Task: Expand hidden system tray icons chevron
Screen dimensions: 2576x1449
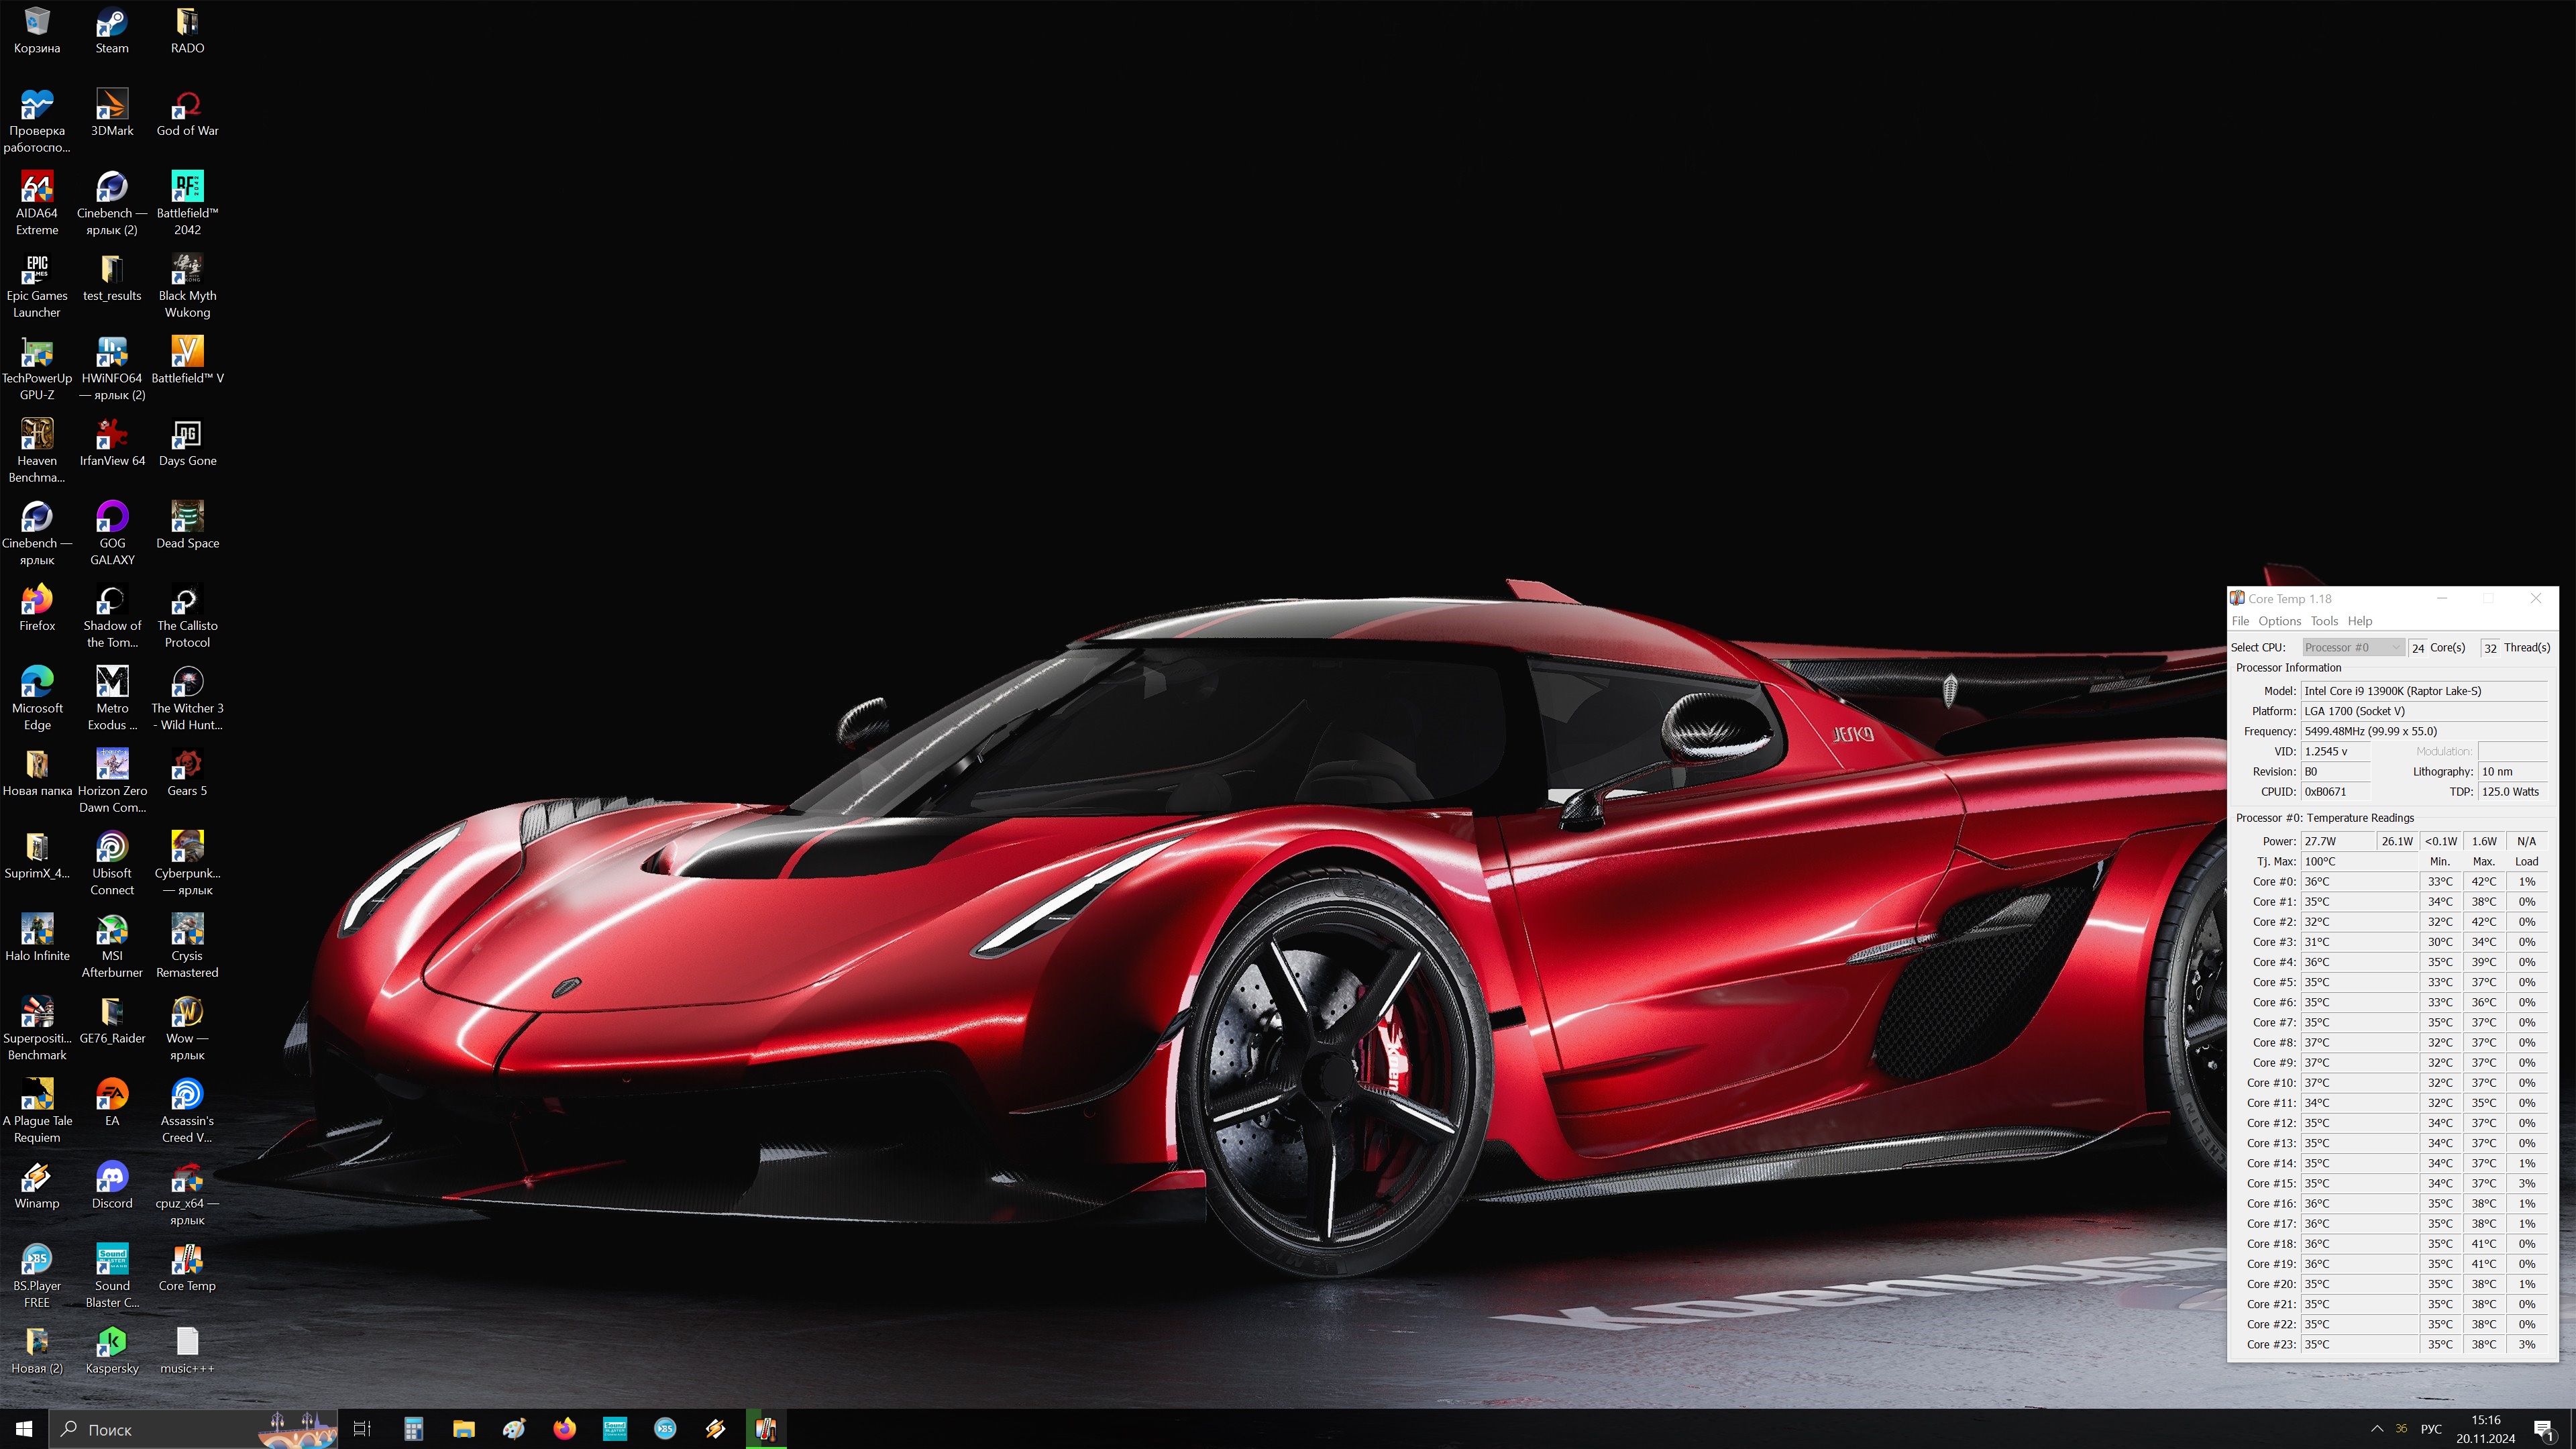Action: pyautogui.click(x=2376, y=1429)
